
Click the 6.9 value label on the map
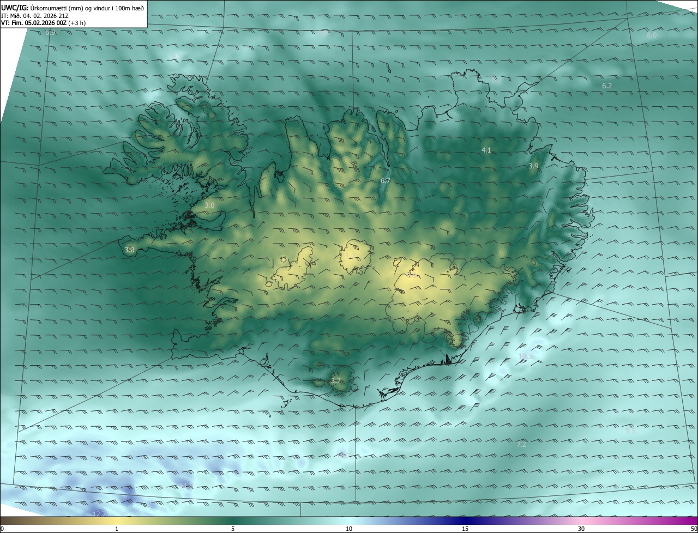50,33
